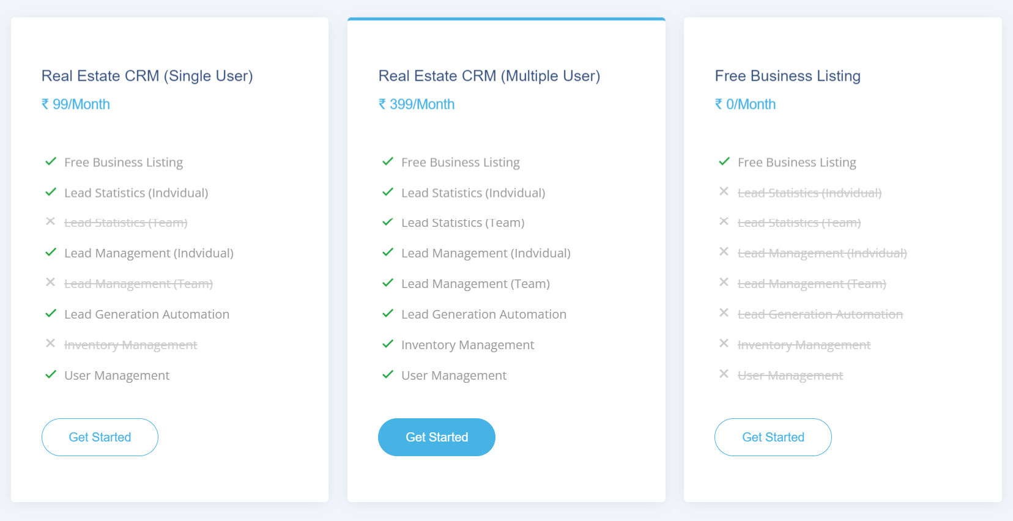Click struck-through Lead Statistics (Indvidual) in Free plan

click(810, 193)
